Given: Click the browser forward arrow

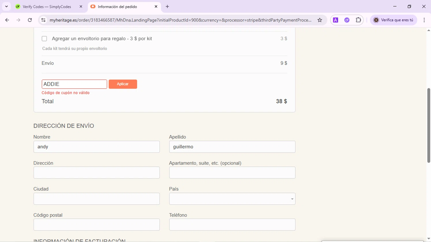Looking at the screenshot, I should point(18,20).
